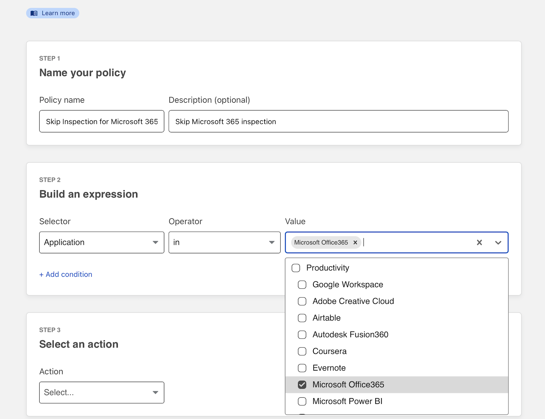Focus the Description text field
The image size is (545, 419).
(338, 122)
